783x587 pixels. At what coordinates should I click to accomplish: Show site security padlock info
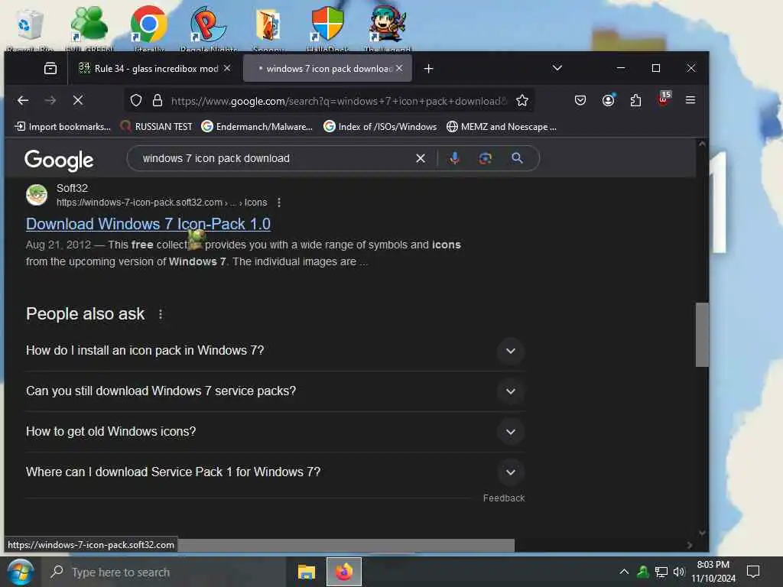pos(158,100)
